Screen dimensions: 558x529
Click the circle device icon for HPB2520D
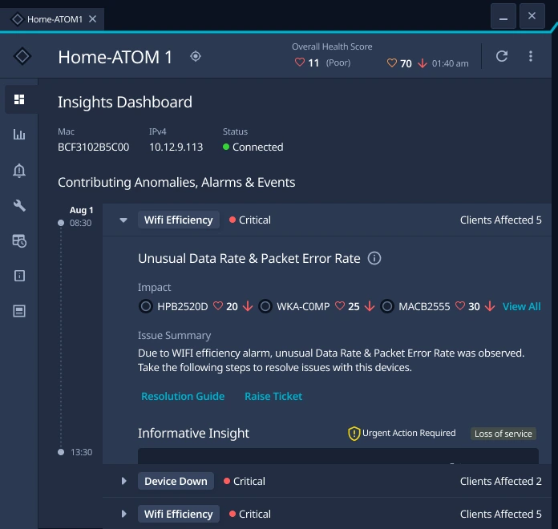[x=146, y=306]
